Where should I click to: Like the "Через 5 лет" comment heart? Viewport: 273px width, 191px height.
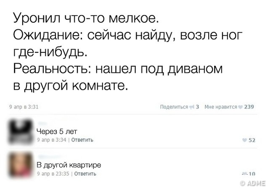point(245,141)
